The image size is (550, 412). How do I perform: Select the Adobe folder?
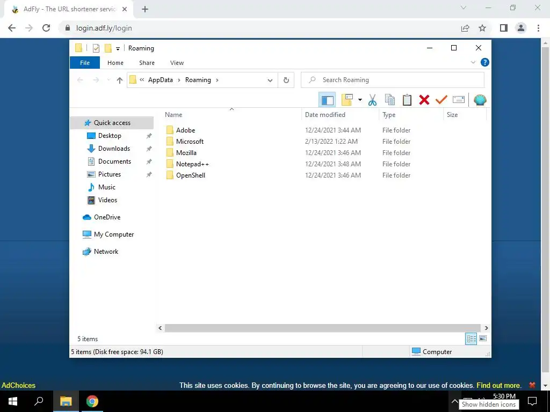tap(185, 130)
